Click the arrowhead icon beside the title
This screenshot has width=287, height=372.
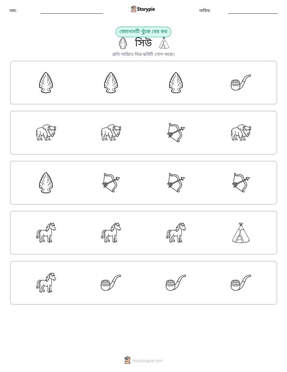tap(123, 43)
